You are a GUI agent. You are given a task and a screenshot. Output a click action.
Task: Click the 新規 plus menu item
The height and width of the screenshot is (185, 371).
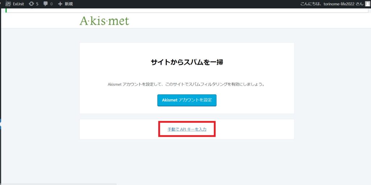(66, 4)
